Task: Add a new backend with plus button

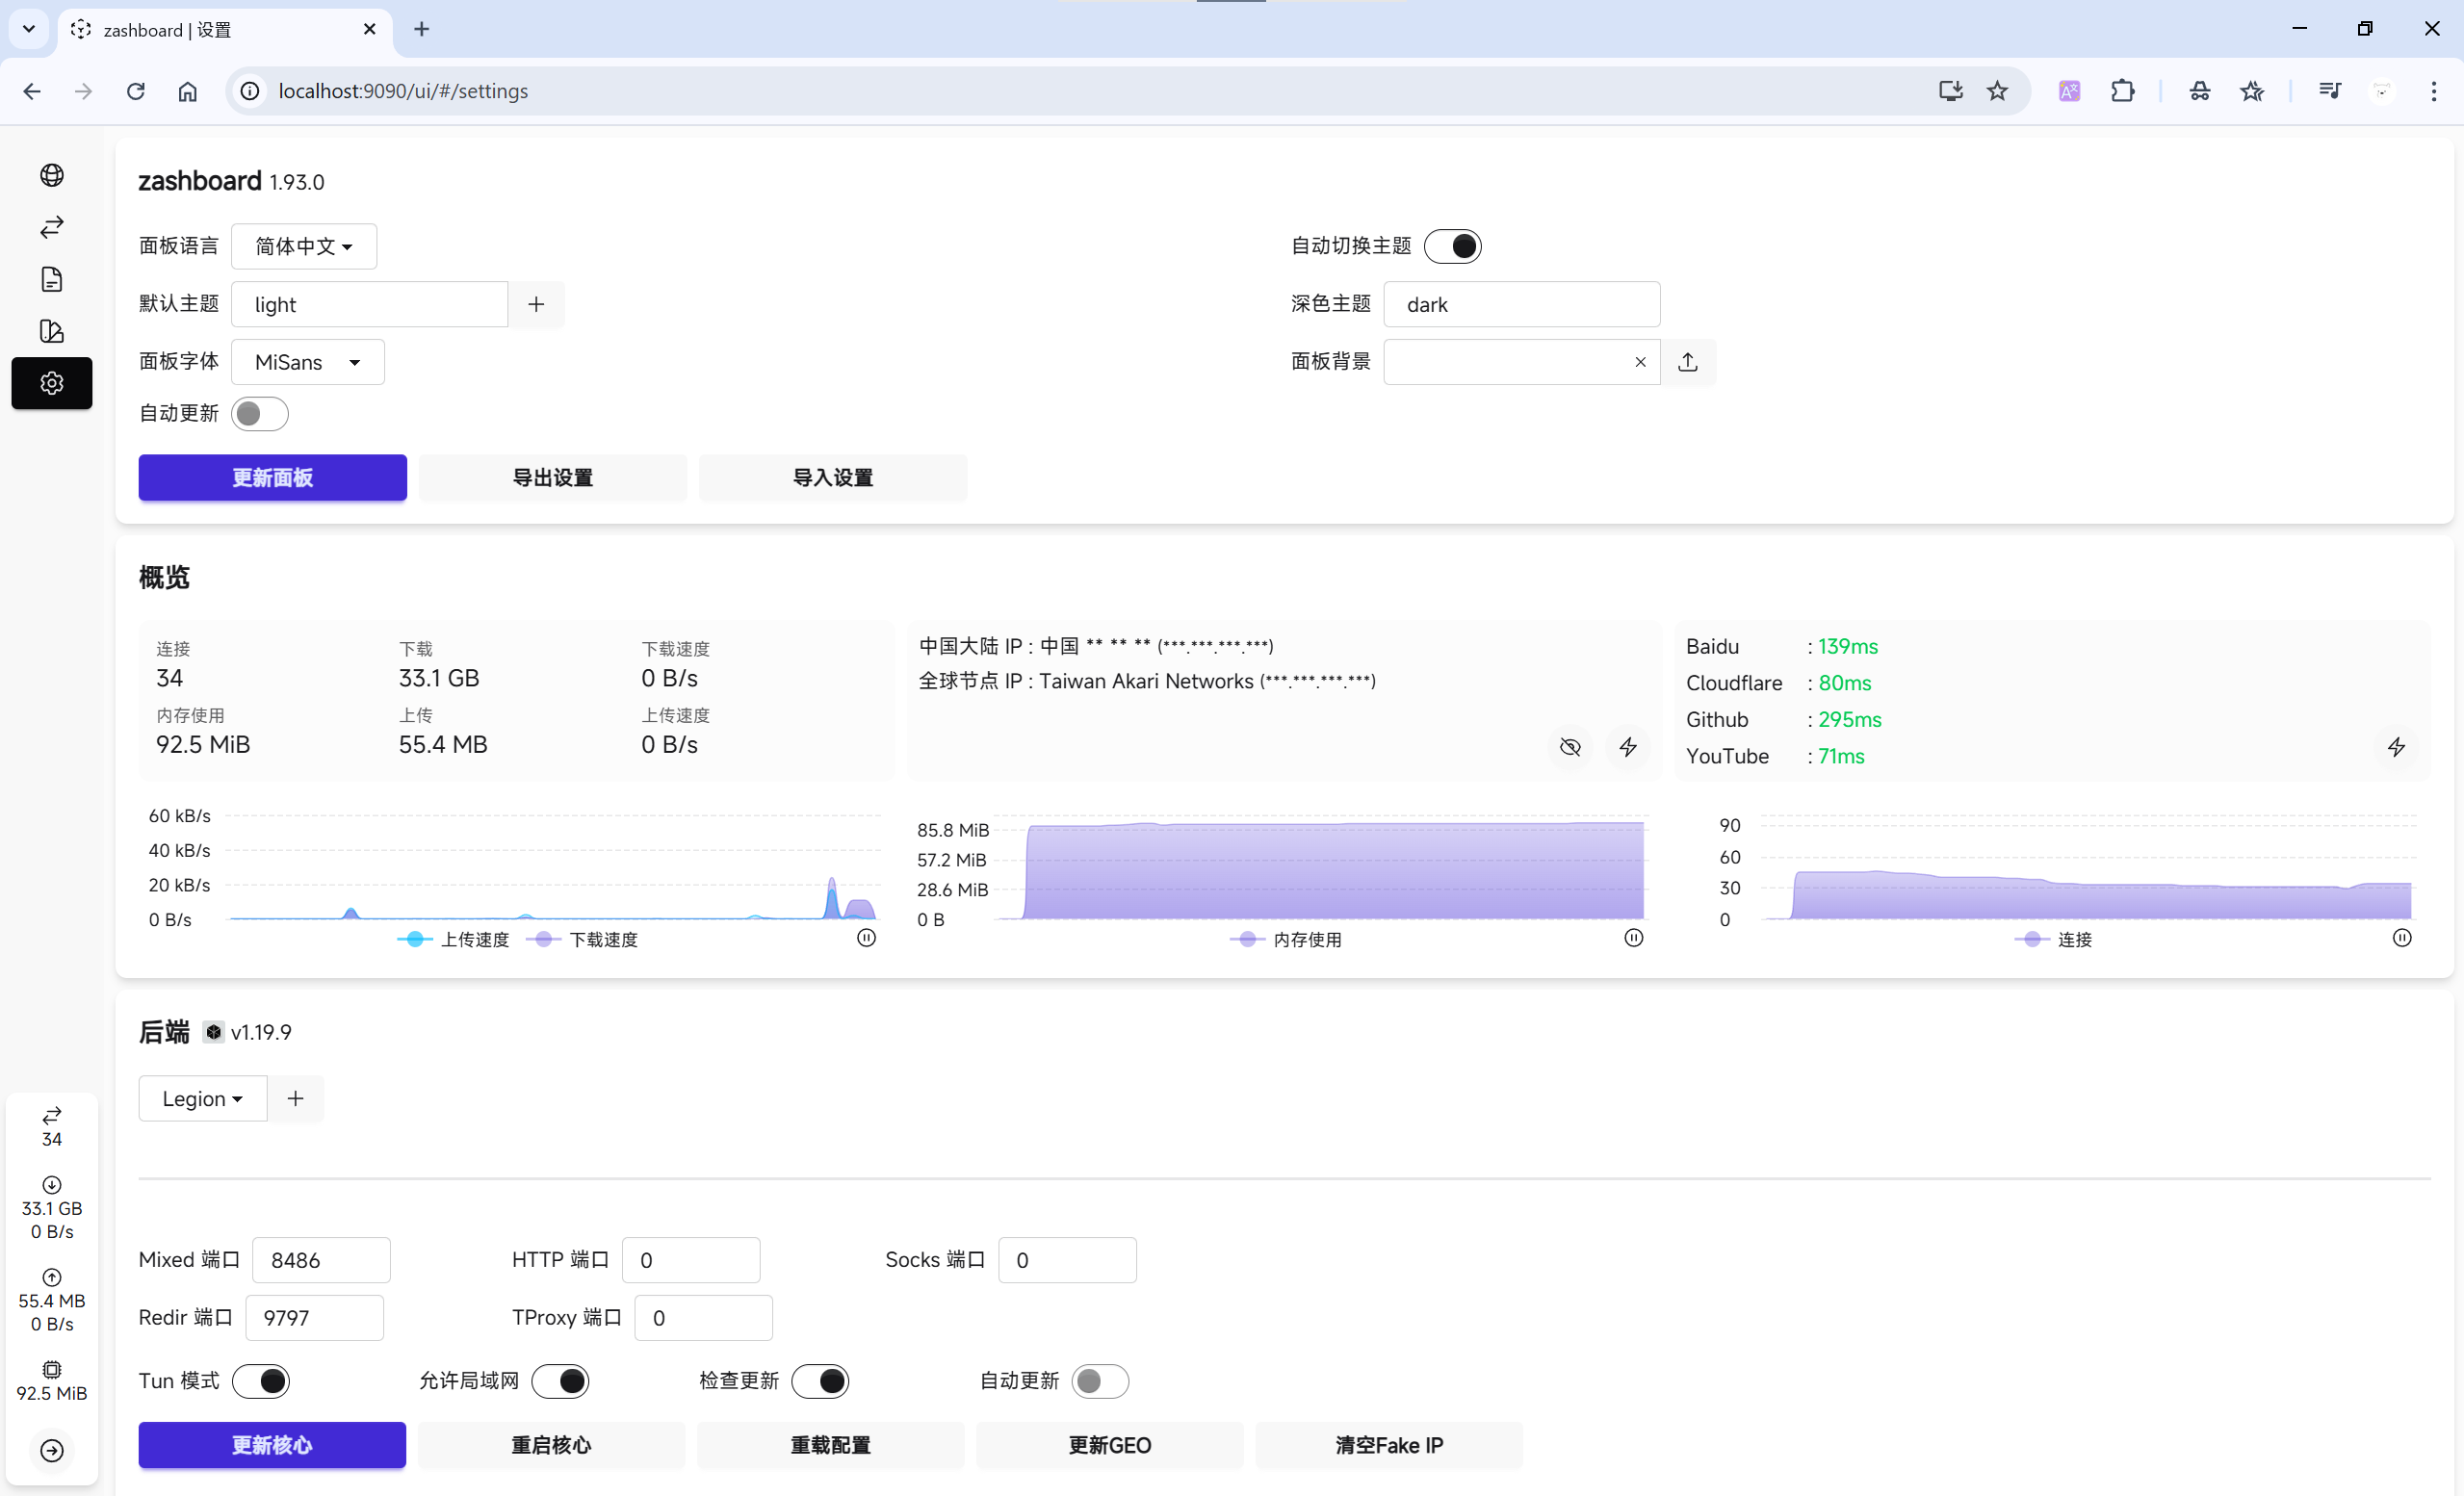Action: tap(295, 1098)
